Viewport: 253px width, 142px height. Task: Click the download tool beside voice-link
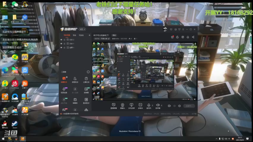(x=75, y=90)
